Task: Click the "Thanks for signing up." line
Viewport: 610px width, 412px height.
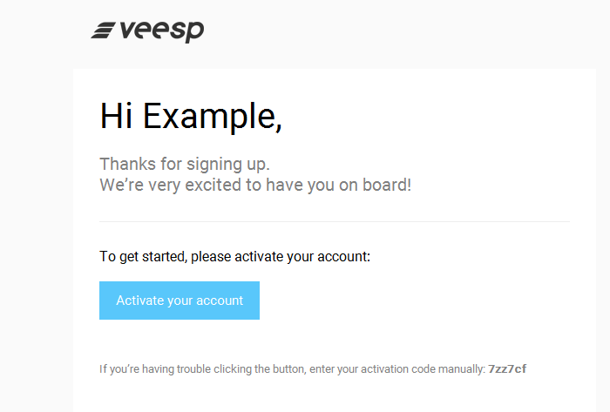Action: click(185, 165)
